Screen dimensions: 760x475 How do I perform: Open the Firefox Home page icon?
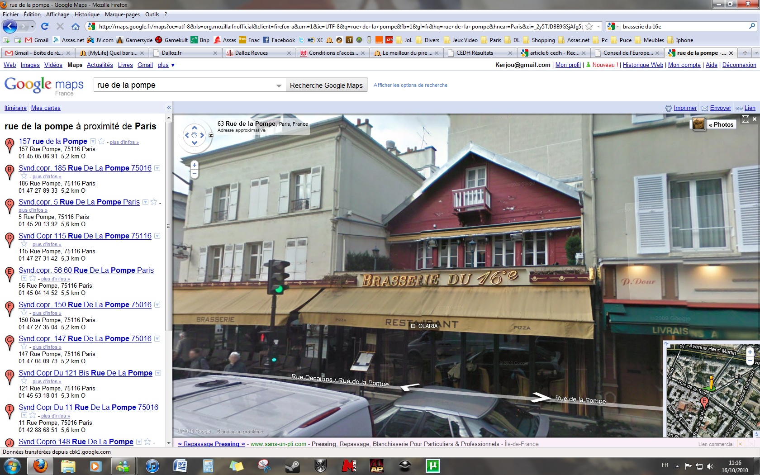pyautogui.click(x=76, y=26)
